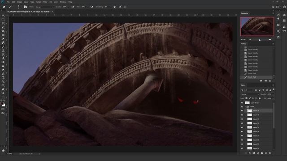Open the layer blend mode Normal dropdown
Screen dimensions: 287x161
(250, 94)
